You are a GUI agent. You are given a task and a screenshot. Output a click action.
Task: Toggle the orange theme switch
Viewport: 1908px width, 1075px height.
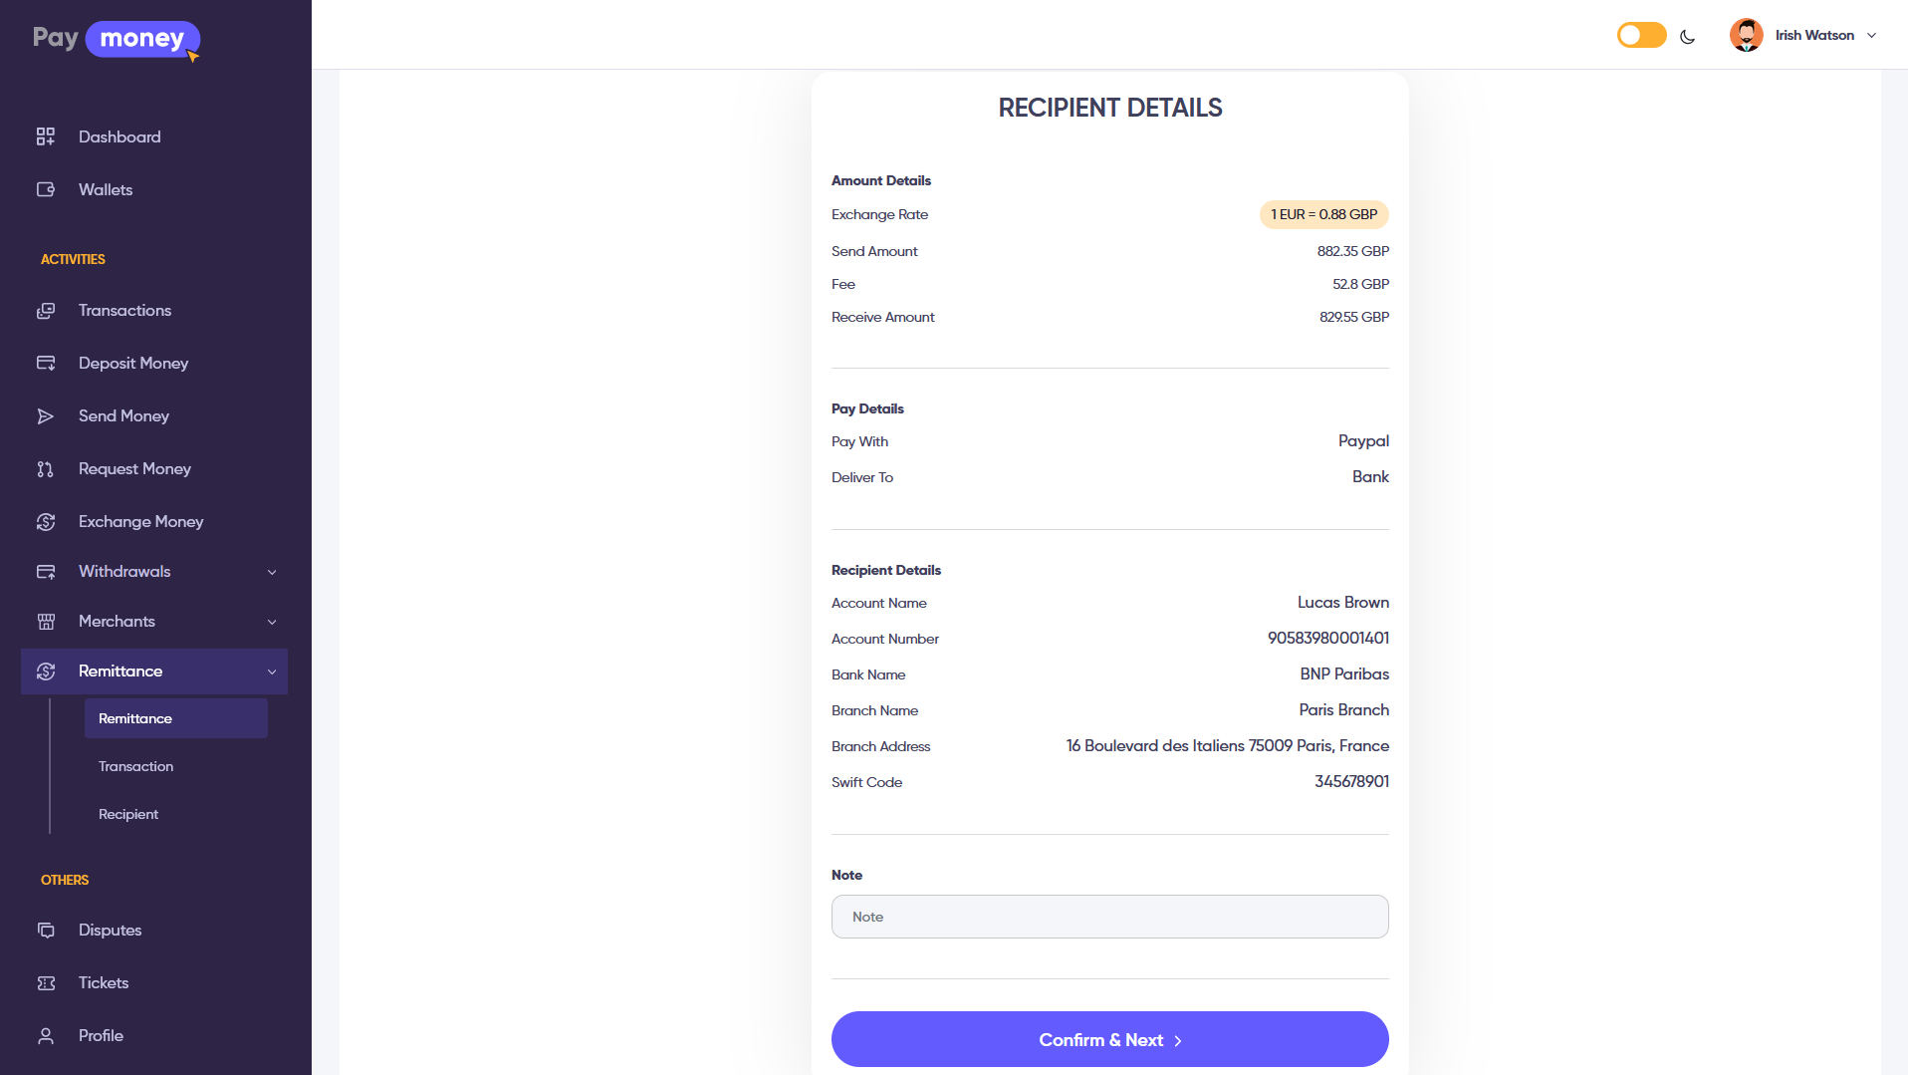[x=1641, y=36]
